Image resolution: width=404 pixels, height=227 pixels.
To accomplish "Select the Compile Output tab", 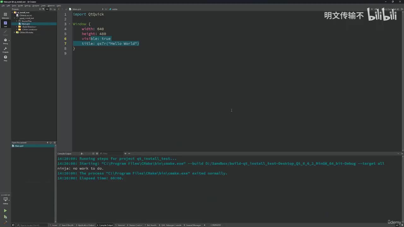I will [105, 225].
